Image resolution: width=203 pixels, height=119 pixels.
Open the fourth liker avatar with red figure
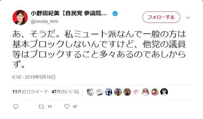click(x=118, y=92)
